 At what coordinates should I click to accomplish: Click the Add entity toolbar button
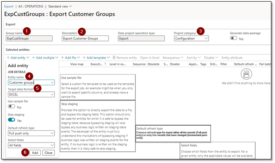17,58
